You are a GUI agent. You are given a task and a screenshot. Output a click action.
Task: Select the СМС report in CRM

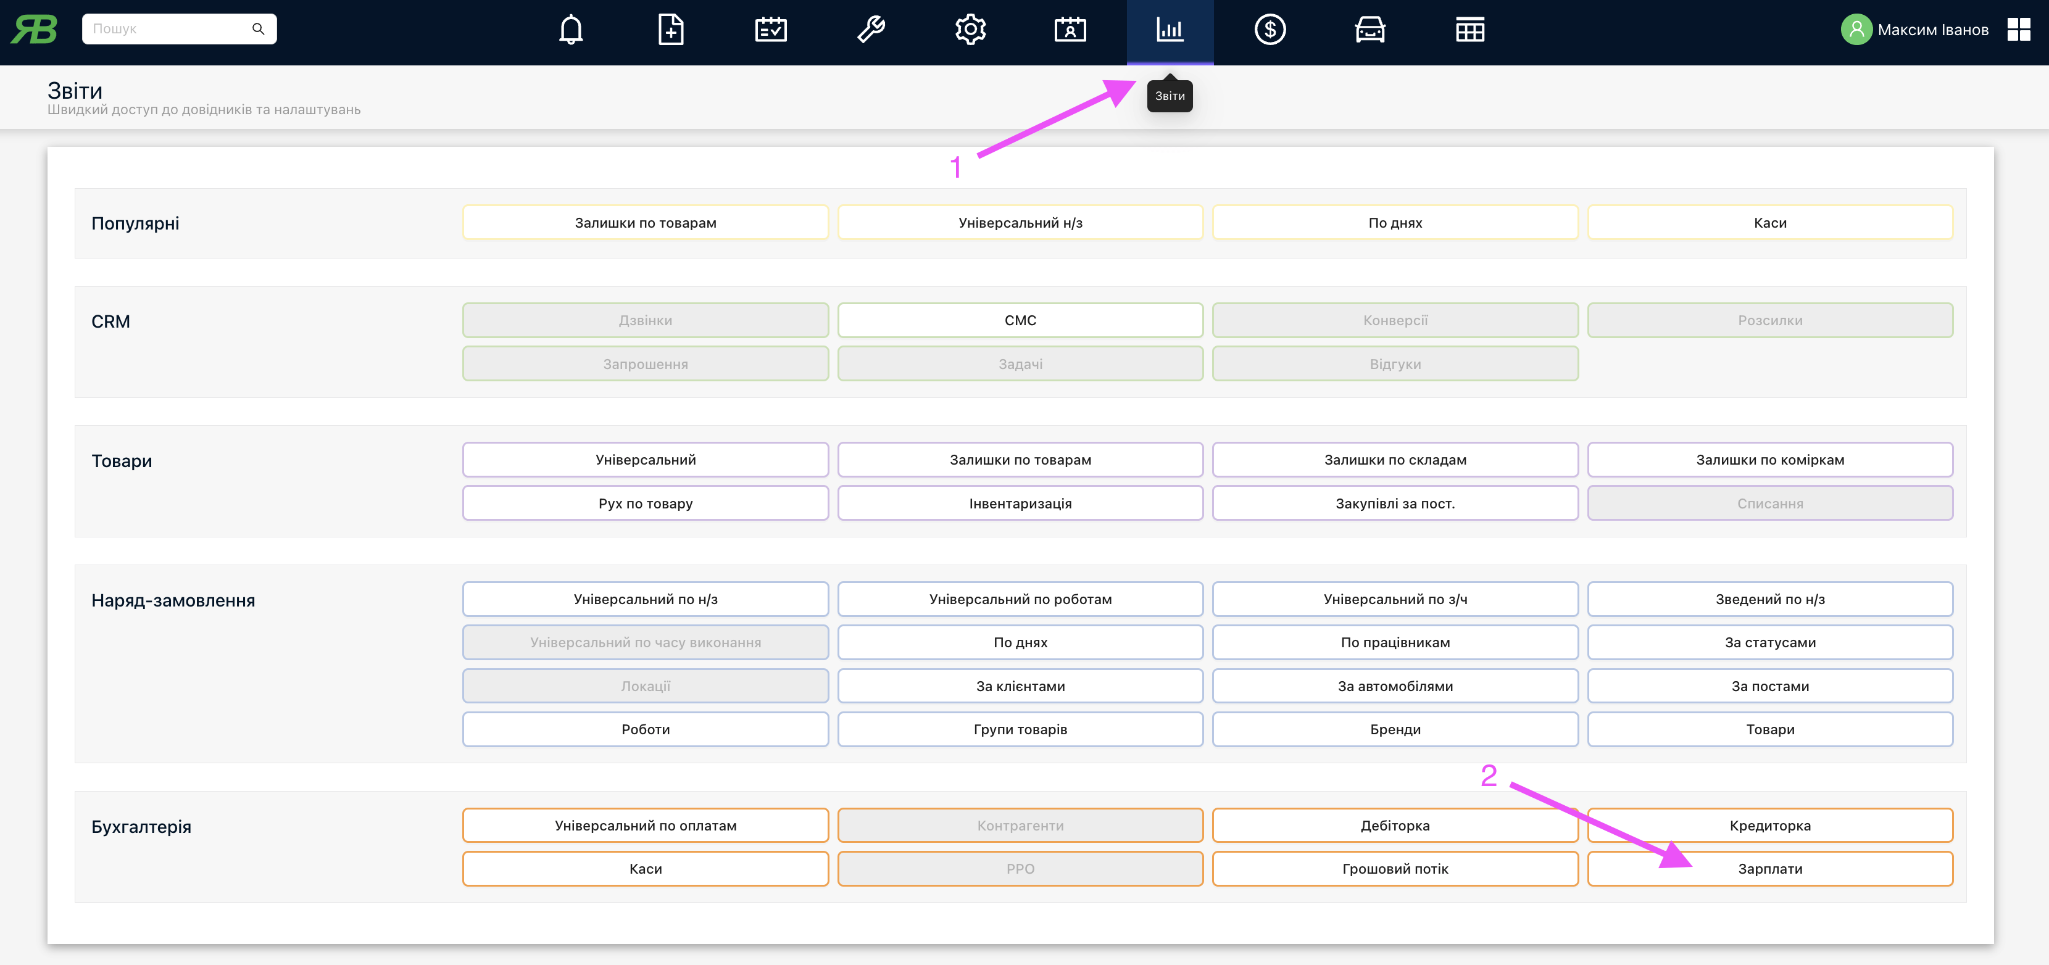point(1020,320)
